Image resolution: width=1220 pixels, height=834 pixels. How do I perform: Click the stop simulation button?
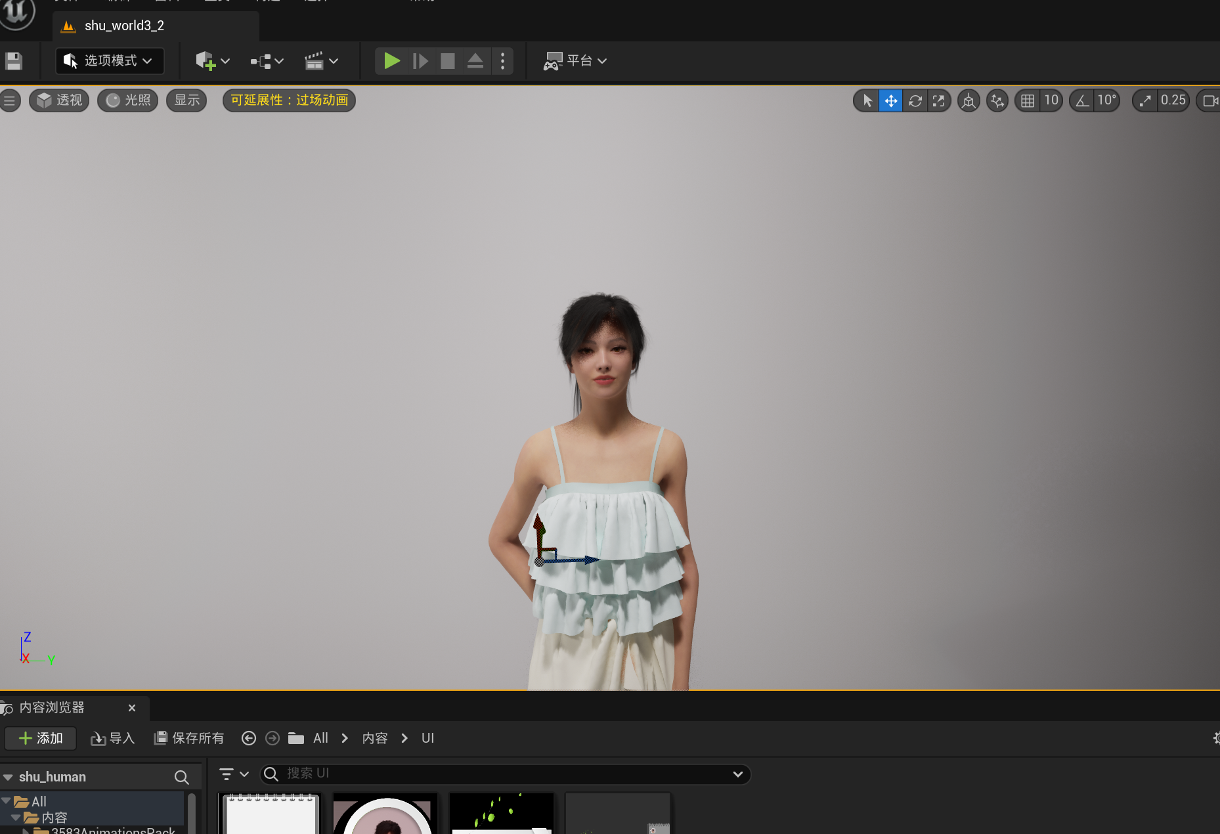pyautogui.click(x=448, y=61)
